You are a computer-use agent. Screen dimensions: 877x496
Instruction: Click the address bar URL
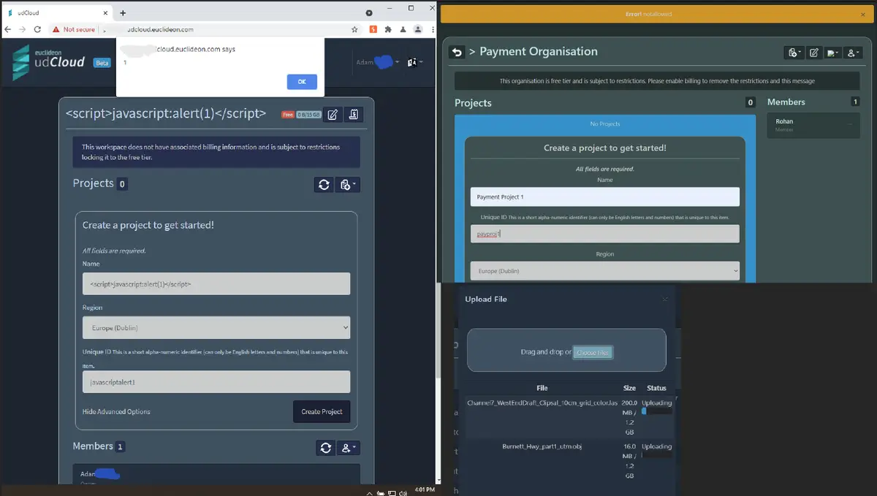pos(160,30)
